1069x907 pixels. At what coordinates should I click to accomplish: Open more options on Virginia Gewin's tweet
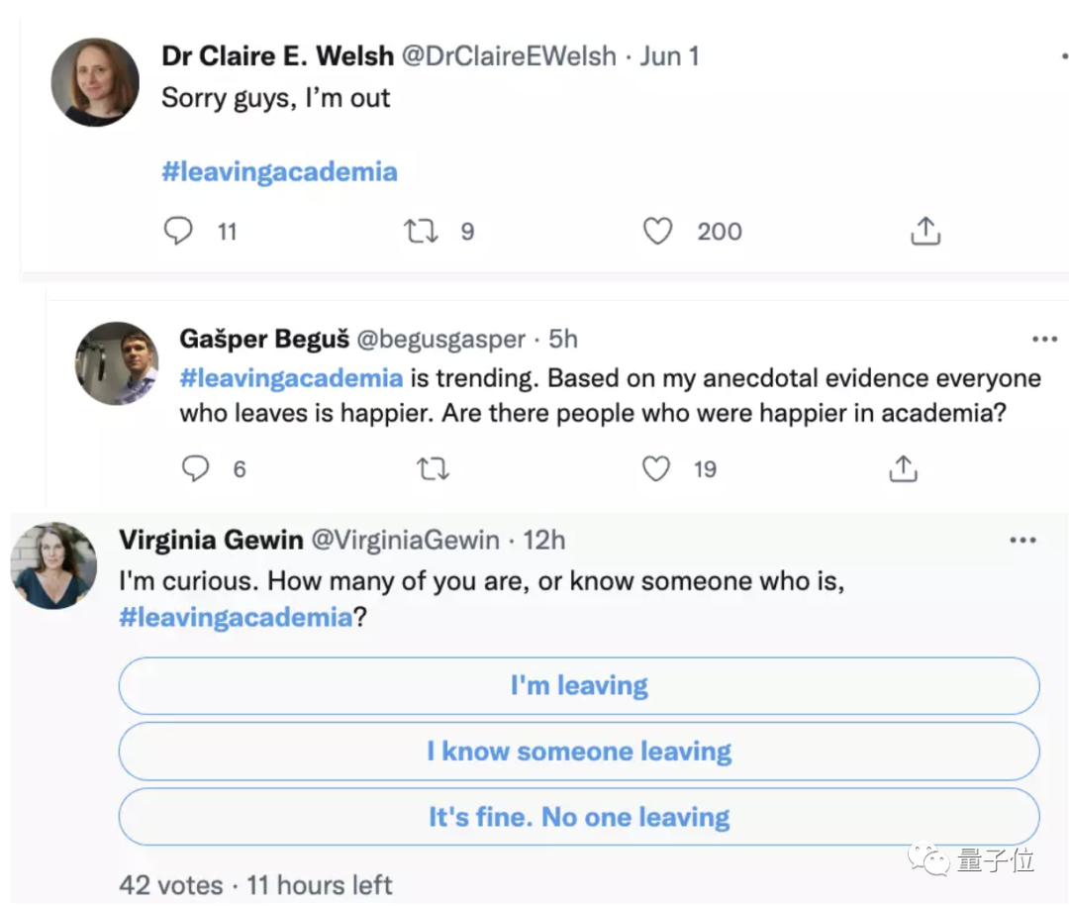point(1022,541)
